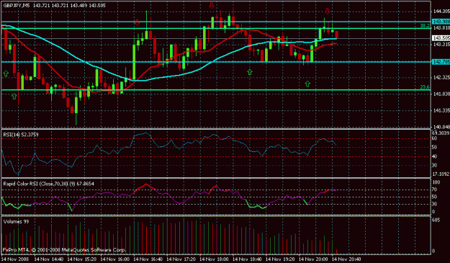Click the green buy arrow below the 20:00 low

(307, 84)
